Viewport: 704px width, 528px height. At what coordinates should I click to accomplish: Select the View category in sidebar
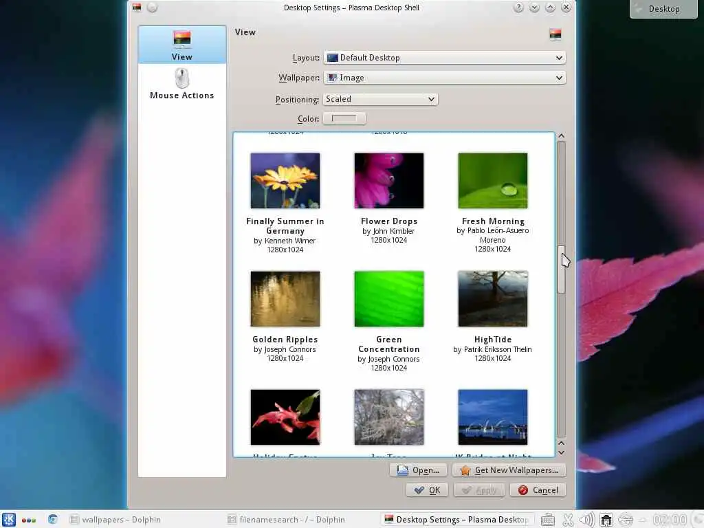(181, 45)
